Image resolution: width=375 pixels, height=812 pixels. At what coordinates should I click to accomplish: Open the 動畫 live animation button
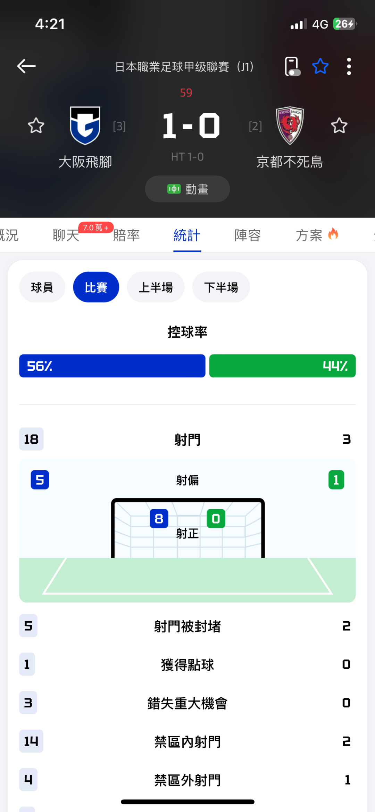(x=187, y=189)
